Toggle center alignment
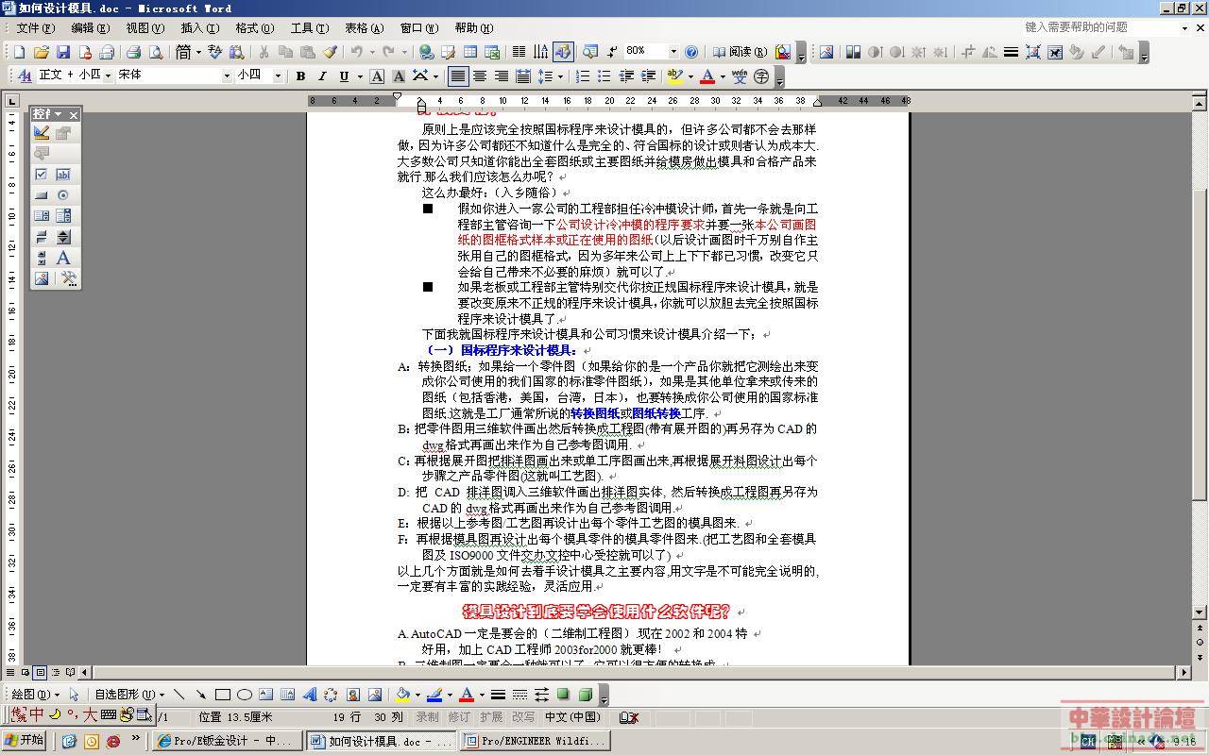The height and width of the screenshot is (755, 1209). coord(480,76)
